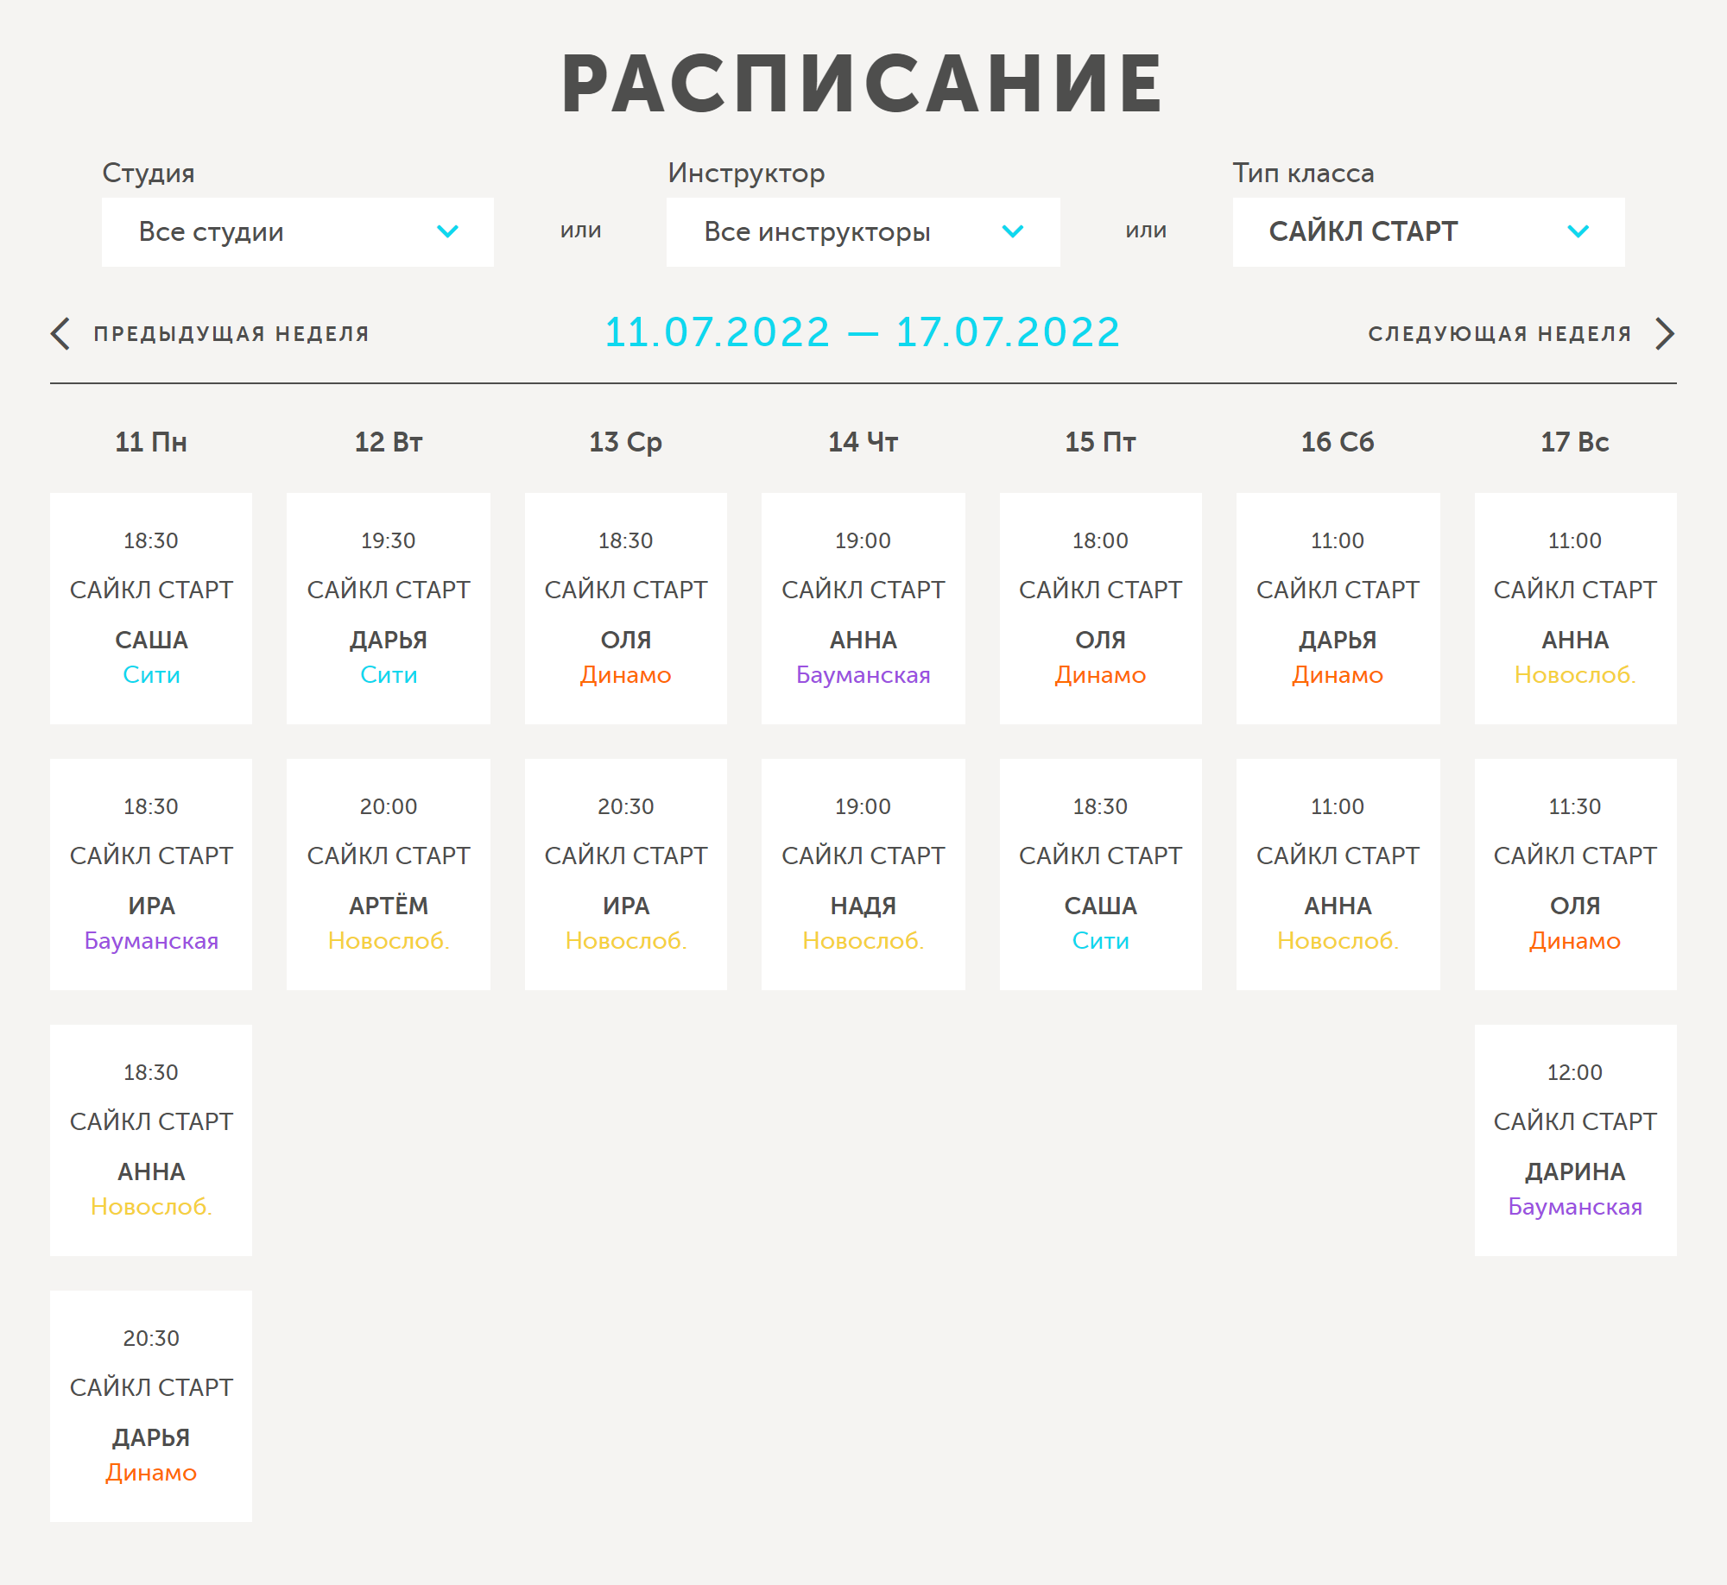Viewport: 1727px width, 1585px height.
Task: Open the Тип класса dropdown САЙКЛ СТАРТ
Action: pyautogui.click(x=1428, y=232)
